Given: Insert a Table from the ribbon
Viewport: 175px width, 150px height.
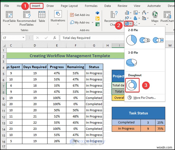Looking at the screenshot, I should (42, 16).
